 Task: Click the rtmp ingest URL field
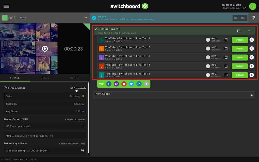pos(45,136)
